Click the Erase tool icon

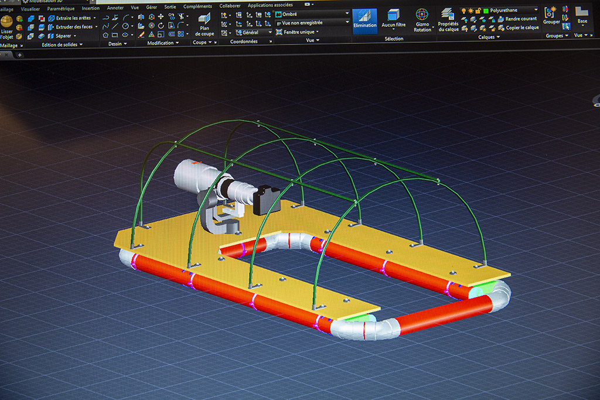point(141,35)
